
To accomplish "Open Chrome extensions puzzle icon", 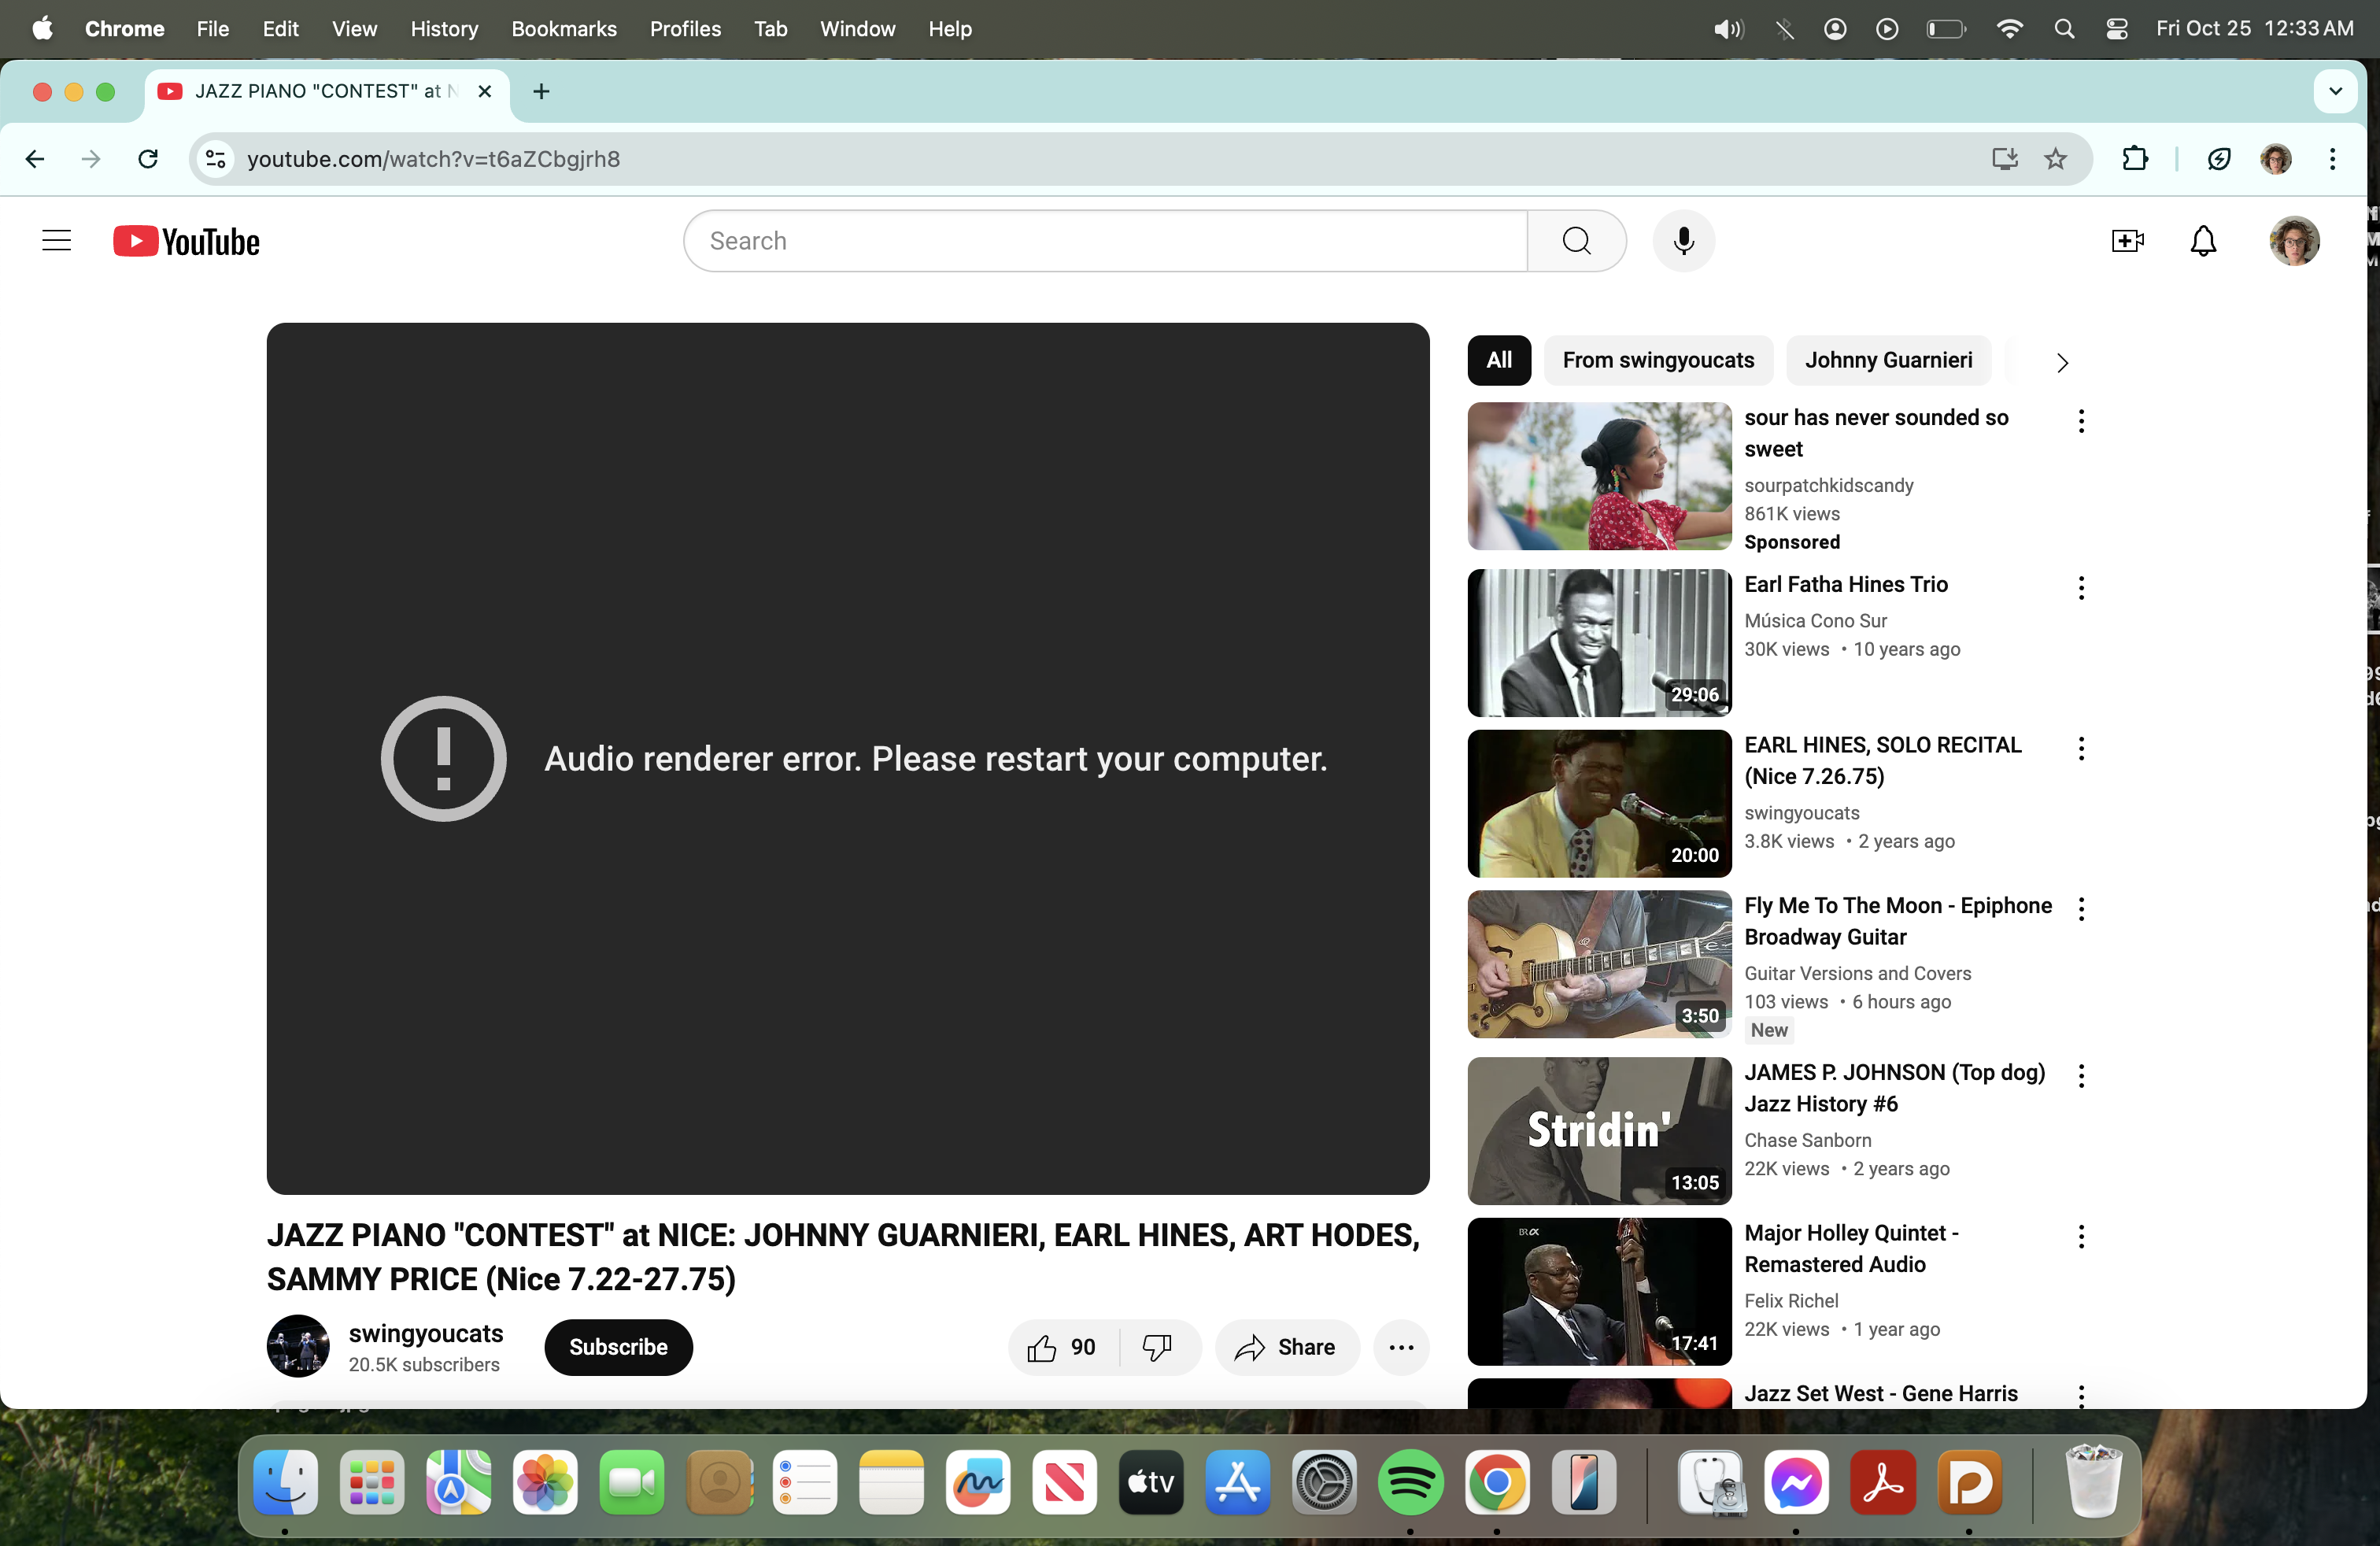I will 2135,159.
